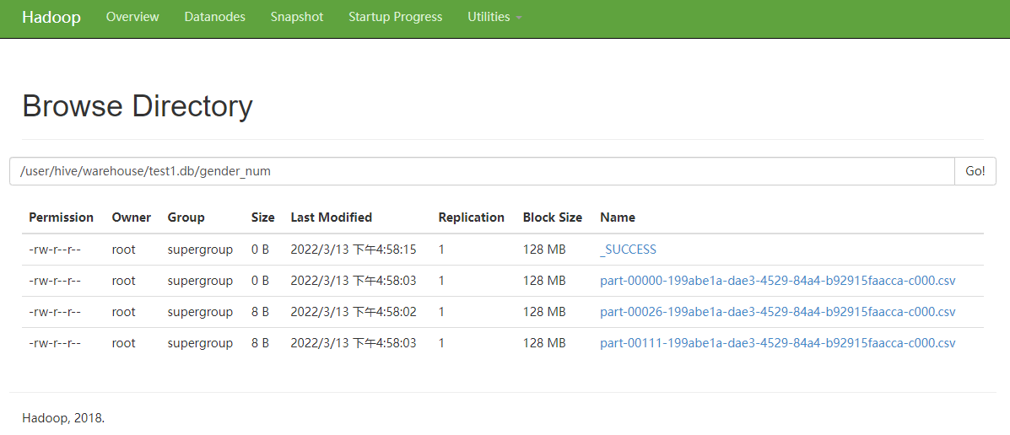This screenshot has width=1010, height=435.
Task: Click the Group column header
Action: point(186,217)
